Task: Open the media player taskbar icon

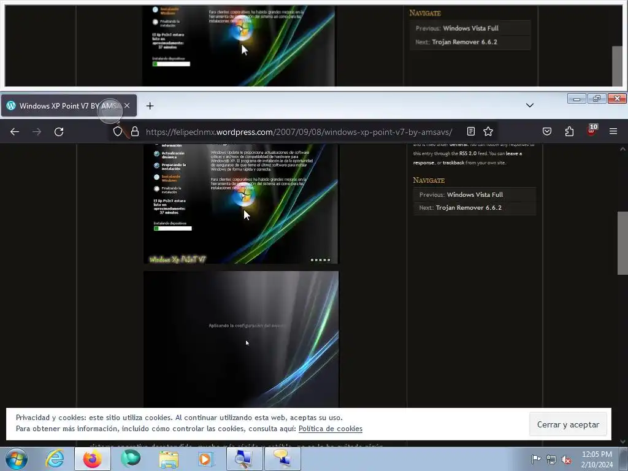Action: coord(207,459)
